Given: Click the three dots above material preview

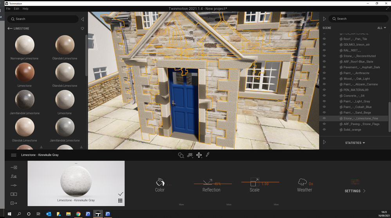Looking at the screenshot, I should [76, 163].
